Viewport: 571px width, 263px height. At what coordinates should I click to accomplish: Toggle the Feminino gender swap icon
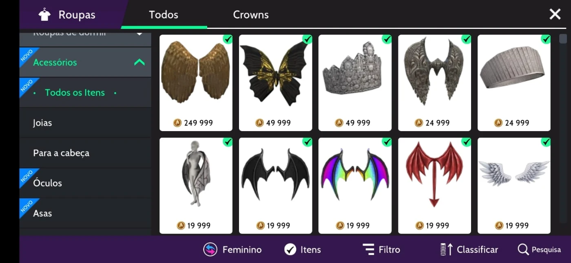click(x=210, y=250)
